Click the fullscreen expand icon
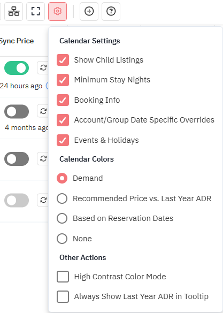223x313 pixels. coord(35,11)
